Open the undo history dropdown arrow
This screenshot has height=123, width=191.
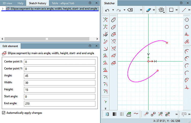tap(113, 10)
